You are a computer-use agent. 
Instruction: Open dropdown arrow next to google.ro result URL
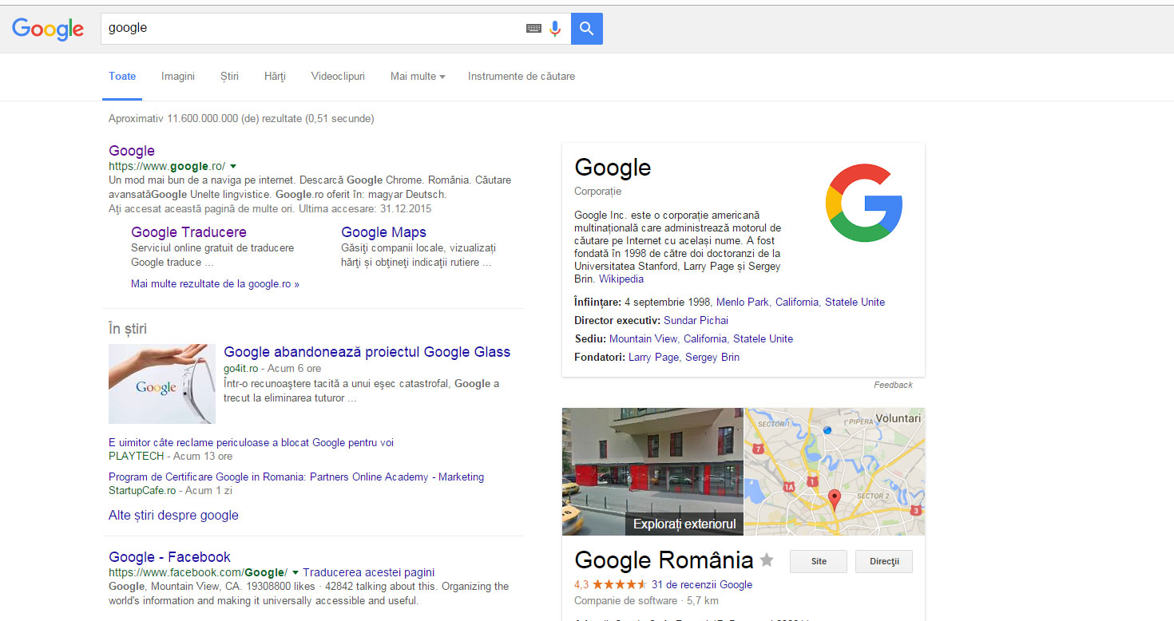click(x=232, y=166)
